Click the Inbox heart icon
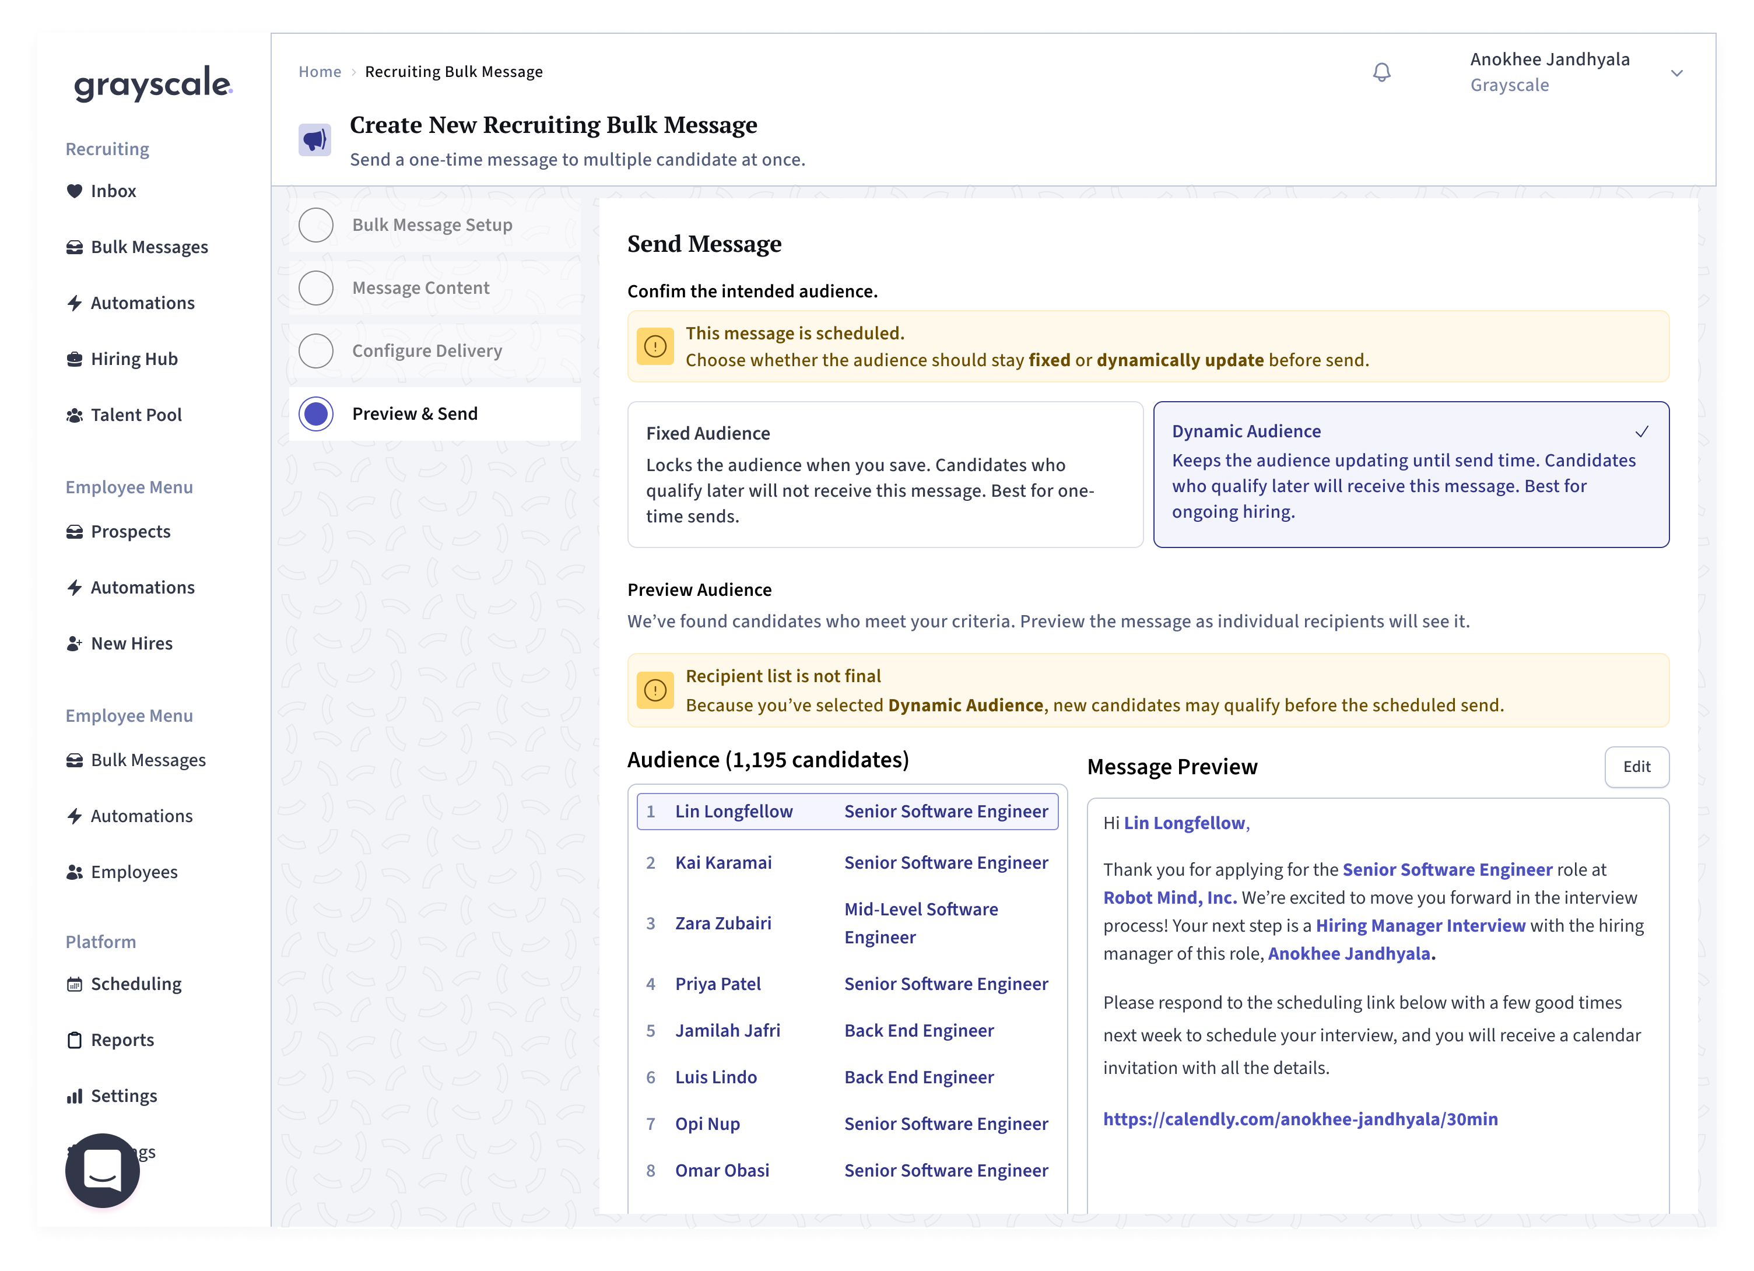 [74, 191]
